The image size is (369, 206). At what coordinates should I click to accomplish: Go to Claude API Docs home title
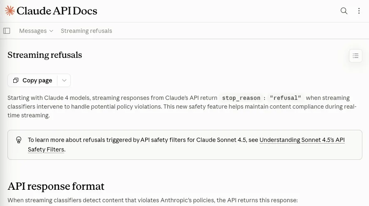pos(57,11)
